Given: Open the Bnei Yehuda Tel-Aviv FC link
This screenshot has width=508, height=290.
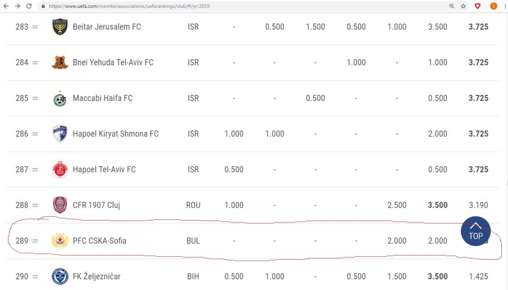Looking at the screenshot, I should pos(112,62).
